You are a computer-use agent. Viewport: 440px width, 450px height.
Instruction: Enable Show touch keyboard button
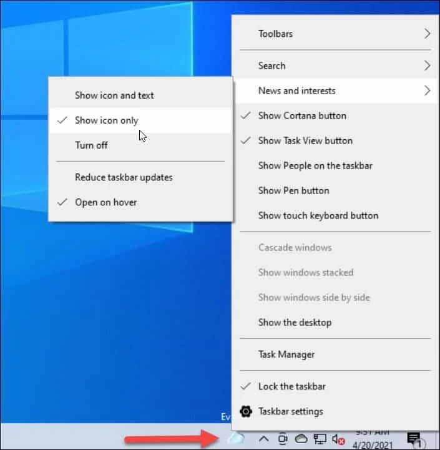coord(335,215)
